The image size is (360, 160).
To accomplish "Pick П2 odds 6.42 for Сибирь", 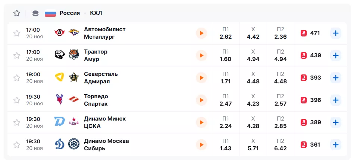I will click(x=280, y=145).
